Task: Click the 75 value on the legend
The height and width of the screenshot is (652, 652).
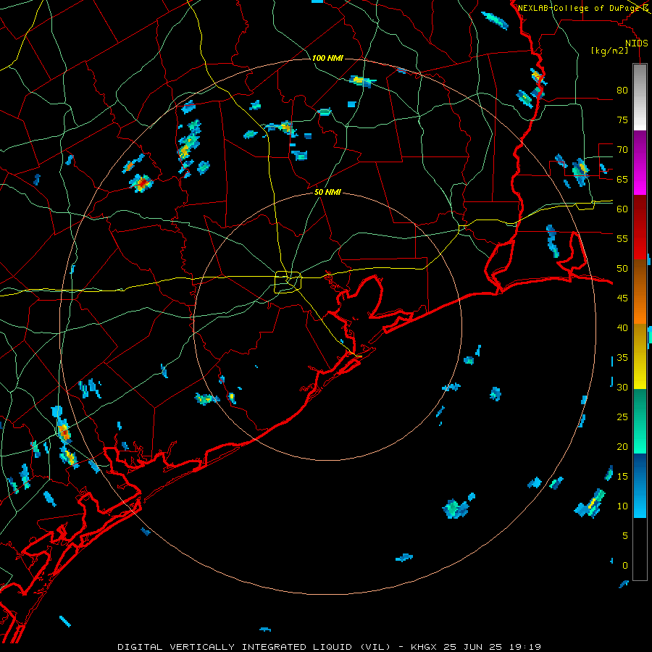Action: pos(622,120)
